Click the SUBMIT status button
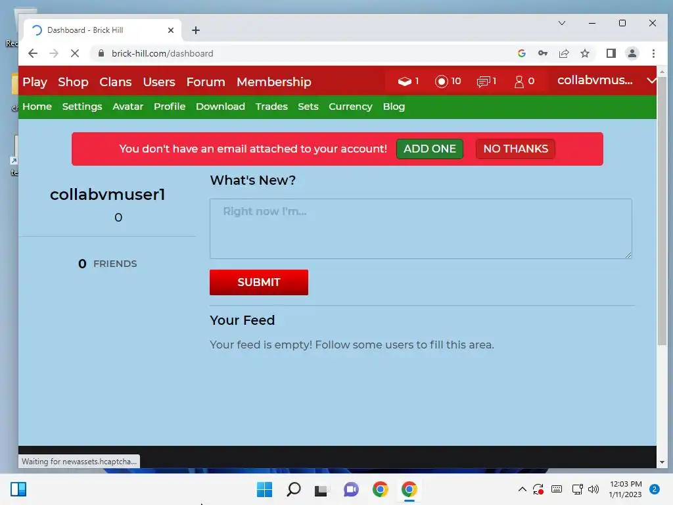 [x=259, y=282]
